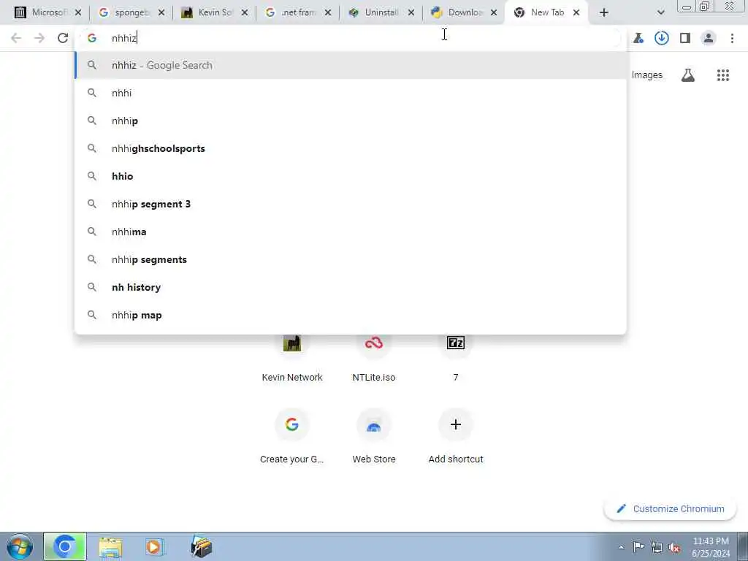Go back to previous page
The height and width of the screenshot is (561, 748).
point(16,38)
